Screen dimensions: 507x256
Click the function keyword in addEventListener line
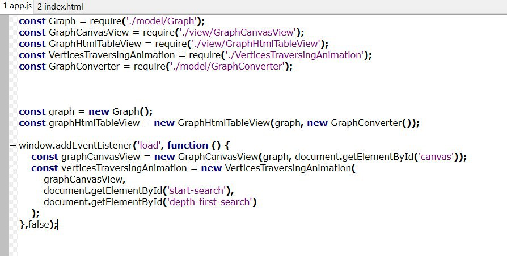(x=188, y=146)
